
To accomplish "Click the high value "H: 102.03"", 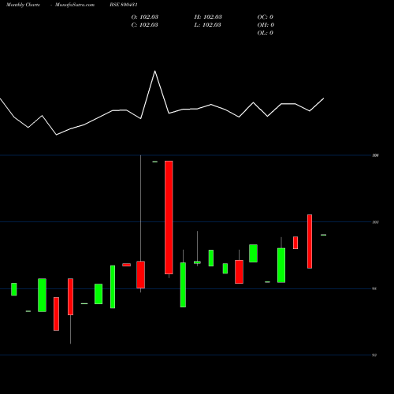I will pos(208,17).
